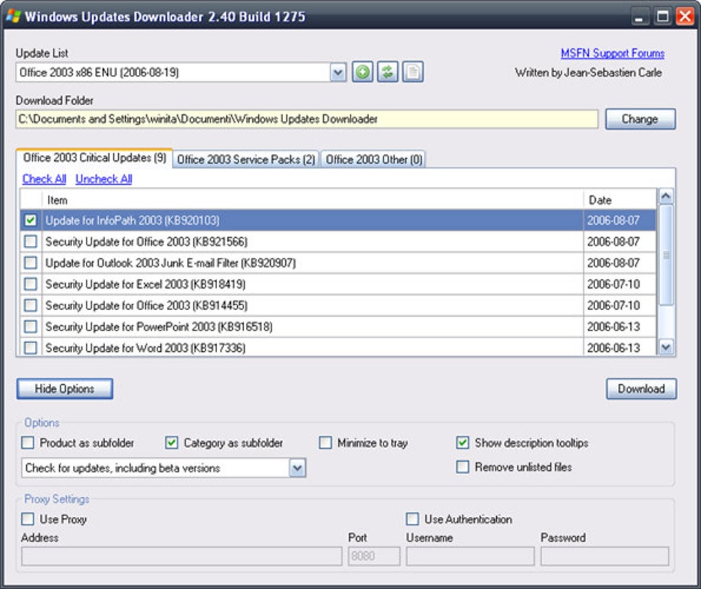Image resolution: width=701 pixels, height=589 pixels.
Task: Check Security Update for Office 2003 (KB921566)
Action: (x=30, y=241)
